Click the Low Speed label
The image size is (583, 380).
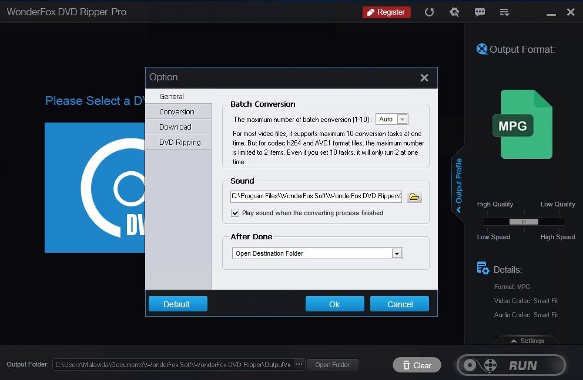[x=494, y=237]
